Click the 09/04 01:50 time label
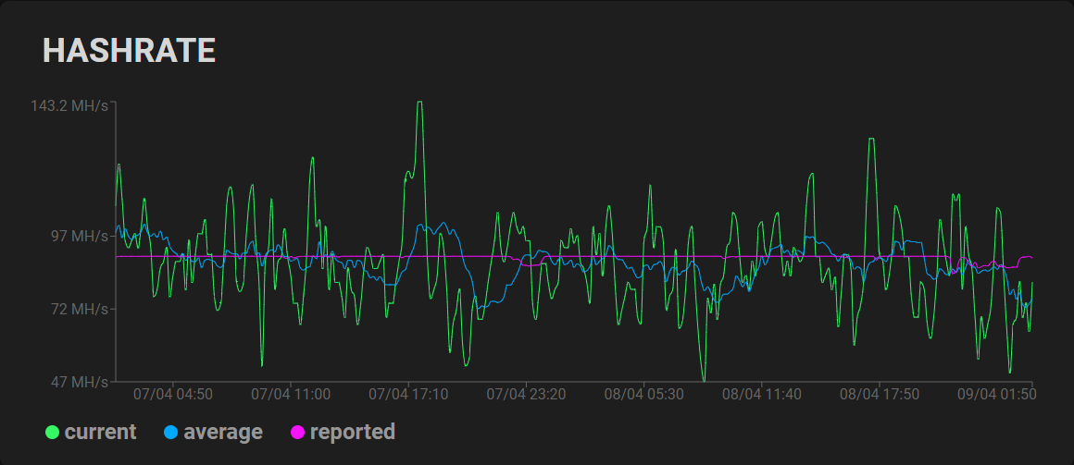The image size is (1074, 465). pos(997,395)
